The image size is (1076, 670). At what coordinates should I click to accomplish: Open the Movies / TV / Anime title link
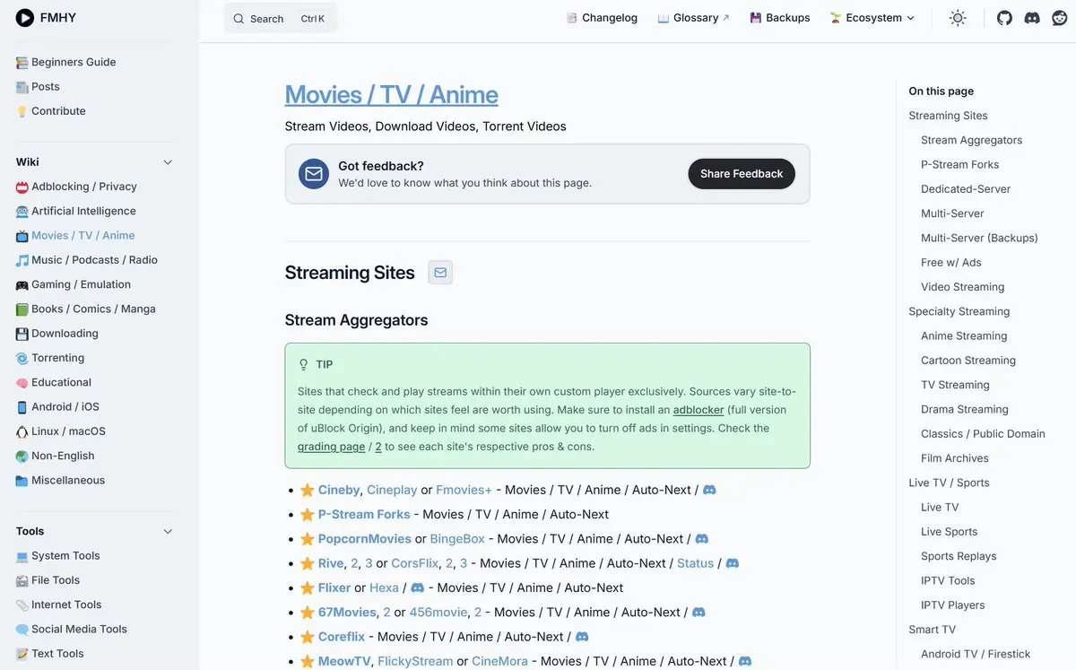coord(391,94)
